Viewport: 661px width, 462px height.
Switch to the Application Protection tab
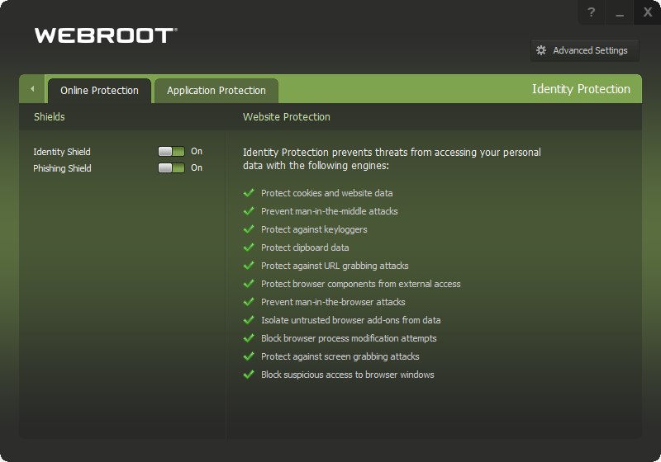coord(216,91)
